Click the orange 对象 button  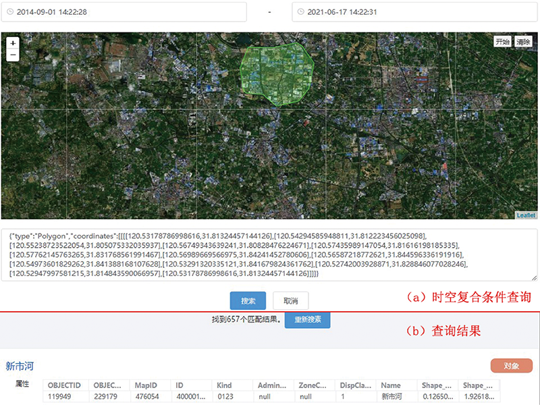pos(511,366)
